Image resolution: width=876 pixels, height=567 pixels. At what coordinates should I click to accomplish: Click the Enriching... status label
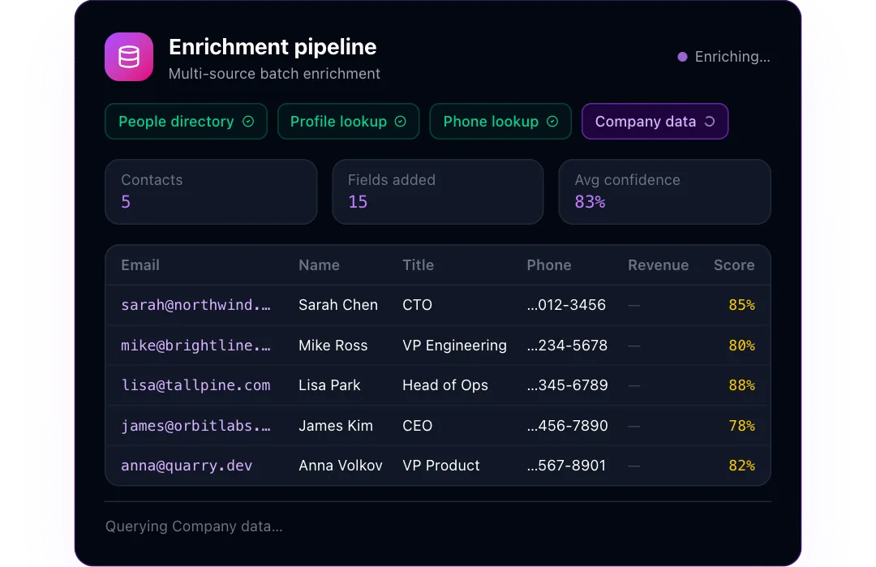(x=732, y=57)
